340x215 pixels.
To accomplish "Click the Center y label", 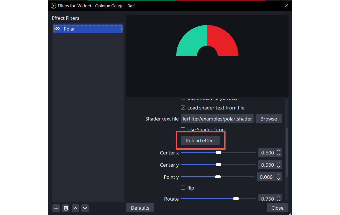I will [x=169, y=165].
